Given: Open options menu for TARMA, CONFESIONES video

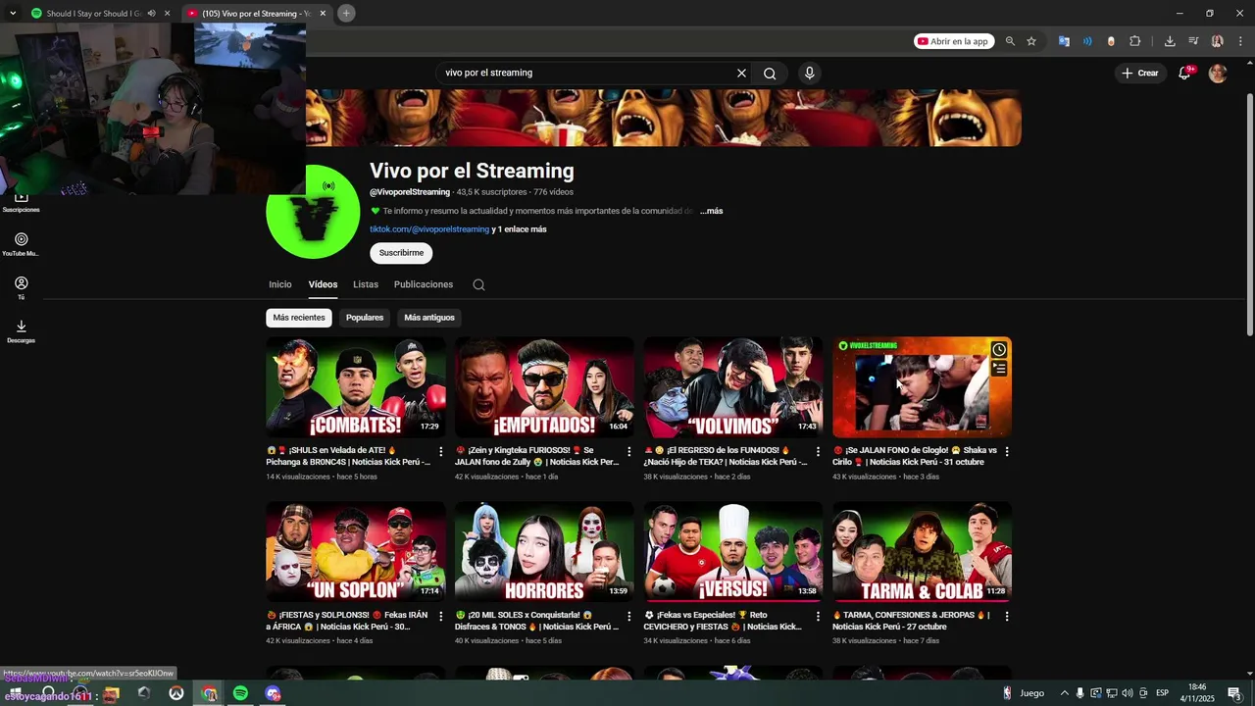Looking at the screenshot, I should (x=1006, y=616).
